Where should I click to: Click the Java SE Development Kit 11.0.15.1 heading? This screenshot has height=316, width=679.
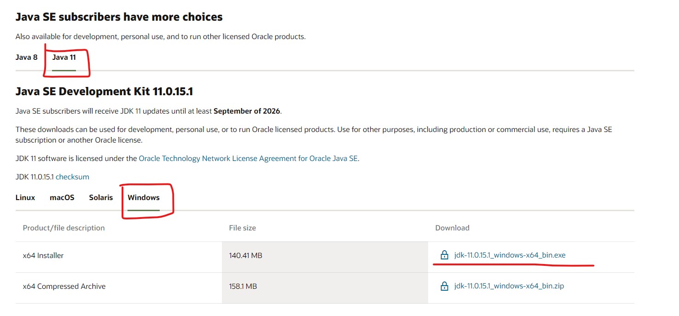tap(104, 92)
